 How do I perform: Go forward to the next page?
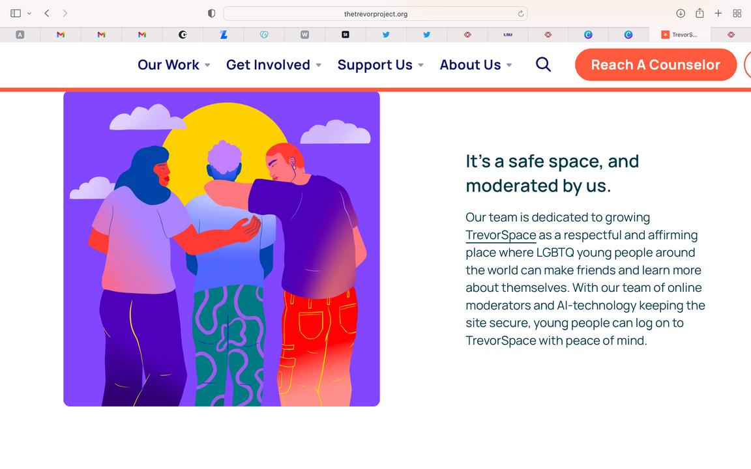[x=65, y=14]
